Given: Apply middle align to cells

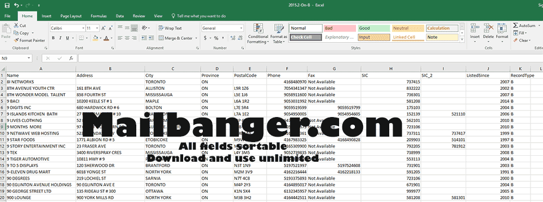Looking at the screenshot, I should [x=127, y=28].
